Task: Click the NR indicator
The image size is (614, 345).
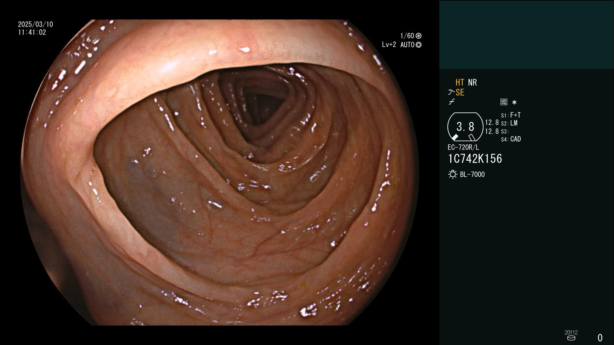Action: pyautogui.click(x=472, y=82)
